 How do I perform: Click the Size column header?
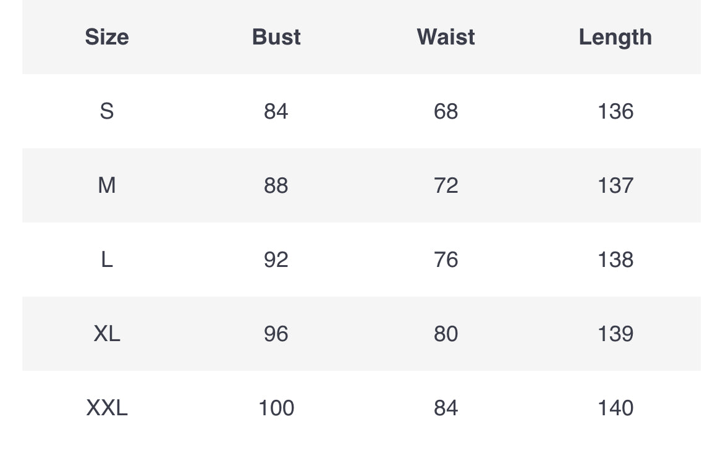click(107, 37)
